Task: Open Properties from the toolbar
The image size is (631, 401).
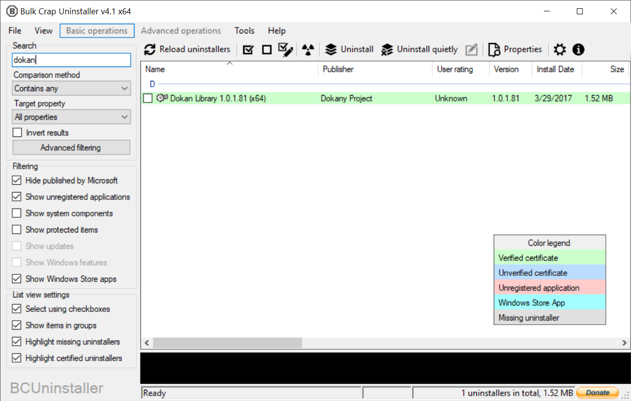Action: (515, 49)
